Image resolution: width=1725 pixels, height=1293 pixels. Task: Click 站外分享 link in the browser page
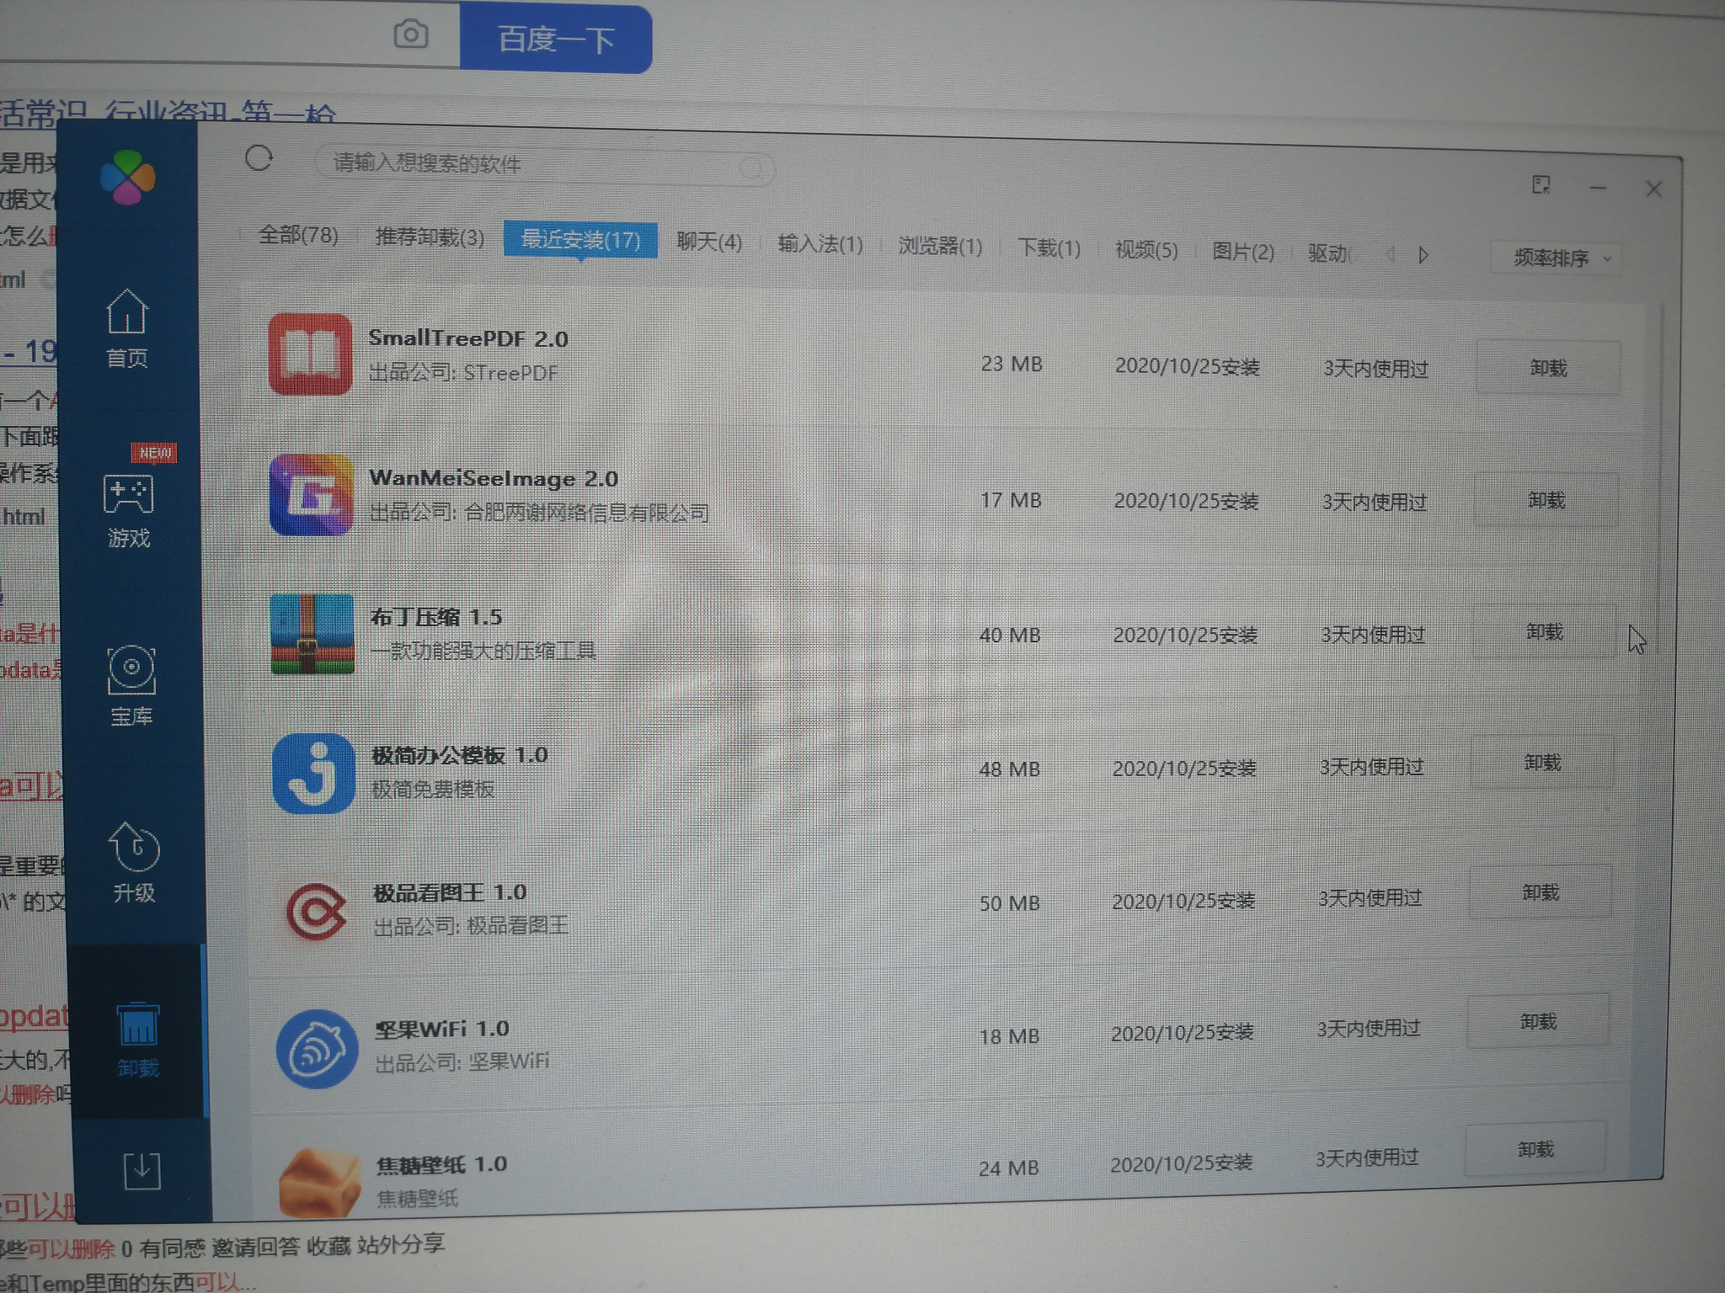coord(401,1244)
